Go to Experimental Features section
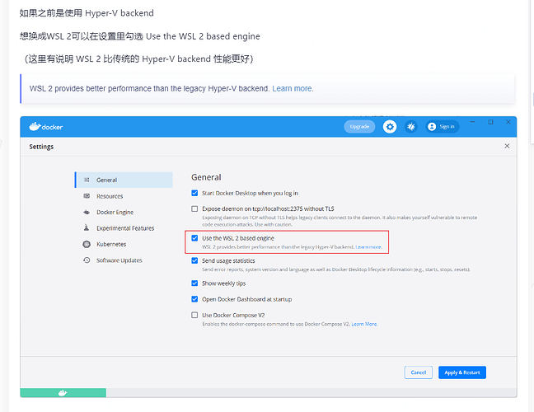 (125, 228)
